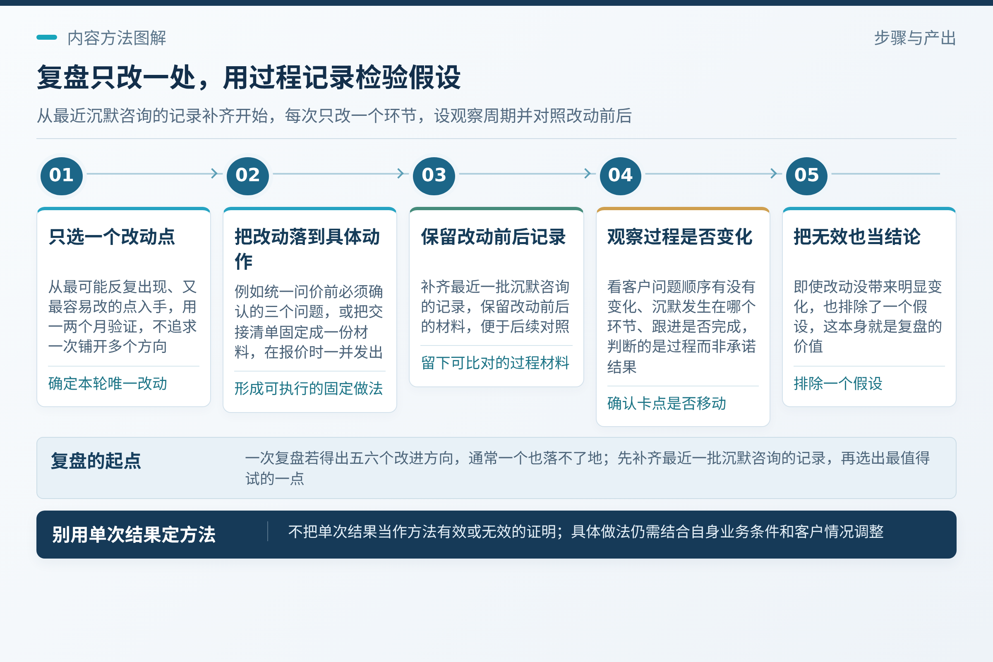This screenshot has width=993, height=662.
Task: Click the paragraph starting 看客户问题顺序
Action: coord(681,326)
